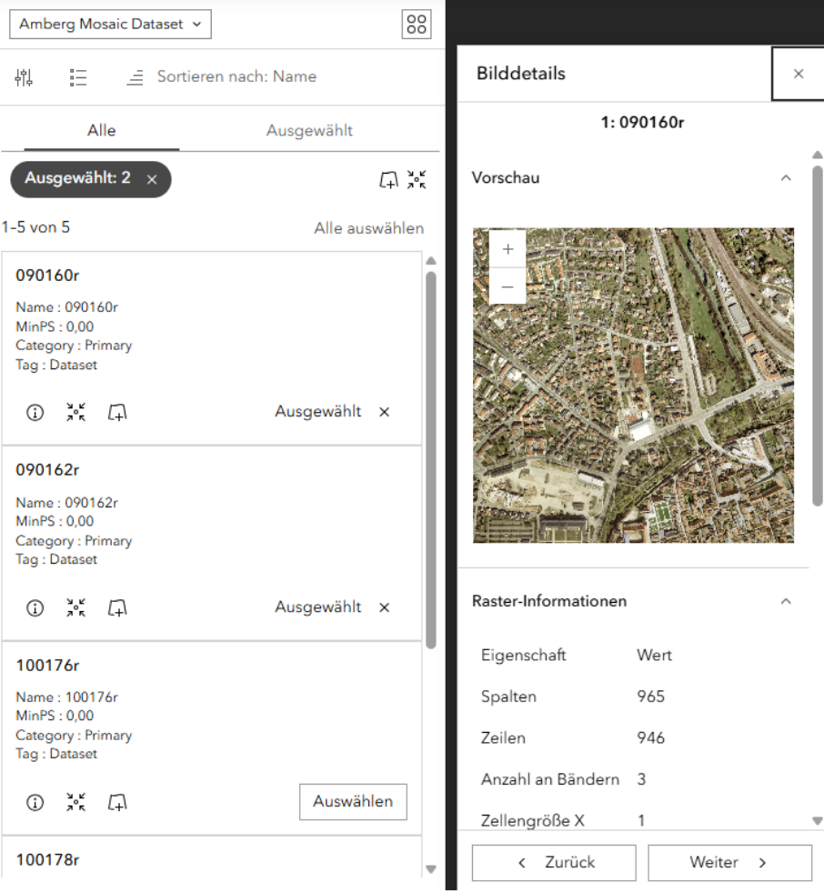This screenshot has height=892, width=824.
Task: Click the 'Alle auswählen' link
Action: point(368,228)
